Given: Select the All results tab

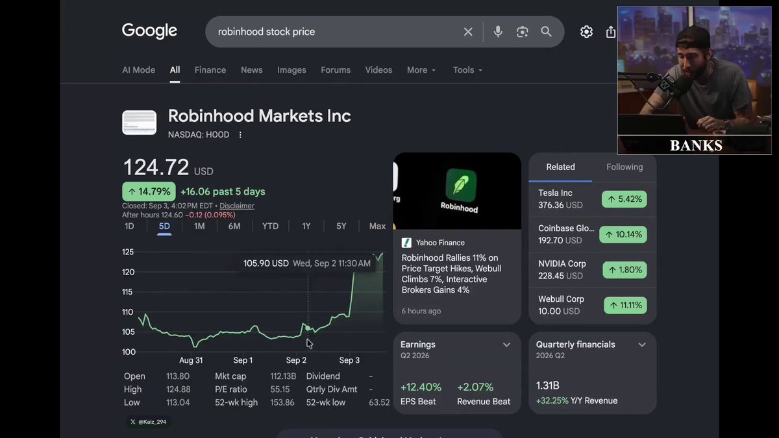Looking at the screenshot, I should [175, 70].
